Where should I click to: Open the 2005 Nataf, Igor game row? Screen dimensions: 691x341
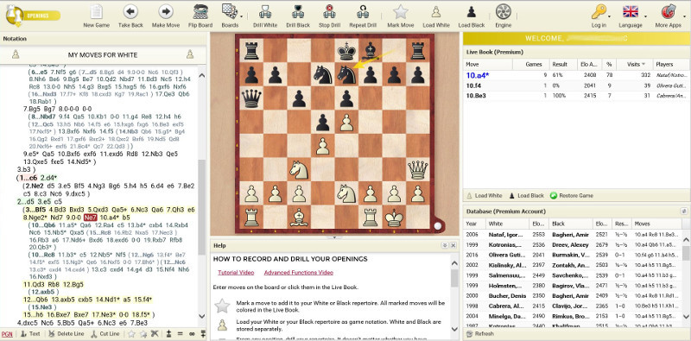point(572,234)
